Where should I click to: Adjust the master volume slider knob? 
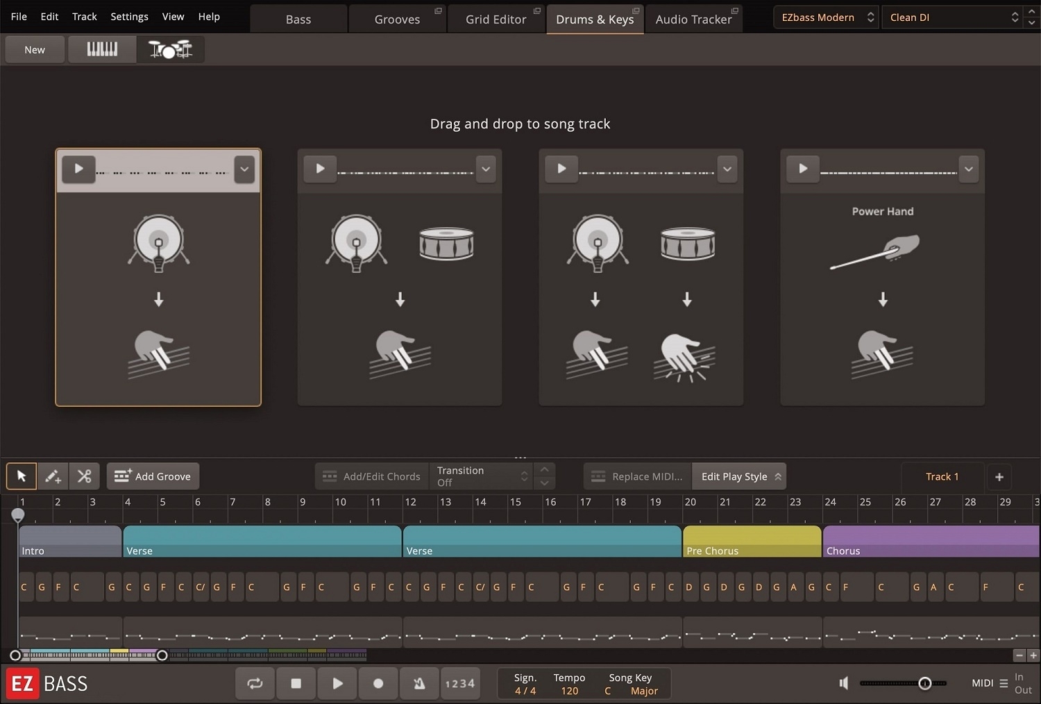click(x=924, y=683)
